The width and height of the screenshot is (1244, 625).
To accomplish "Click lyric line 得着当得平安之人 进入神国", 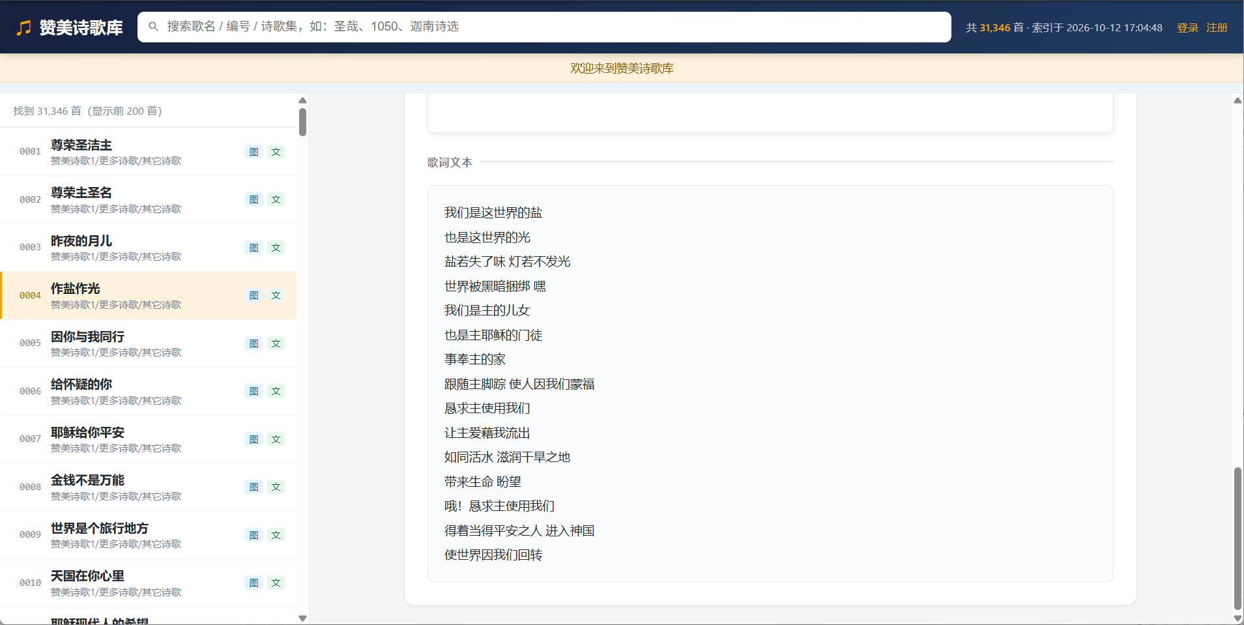I will 519,531.
